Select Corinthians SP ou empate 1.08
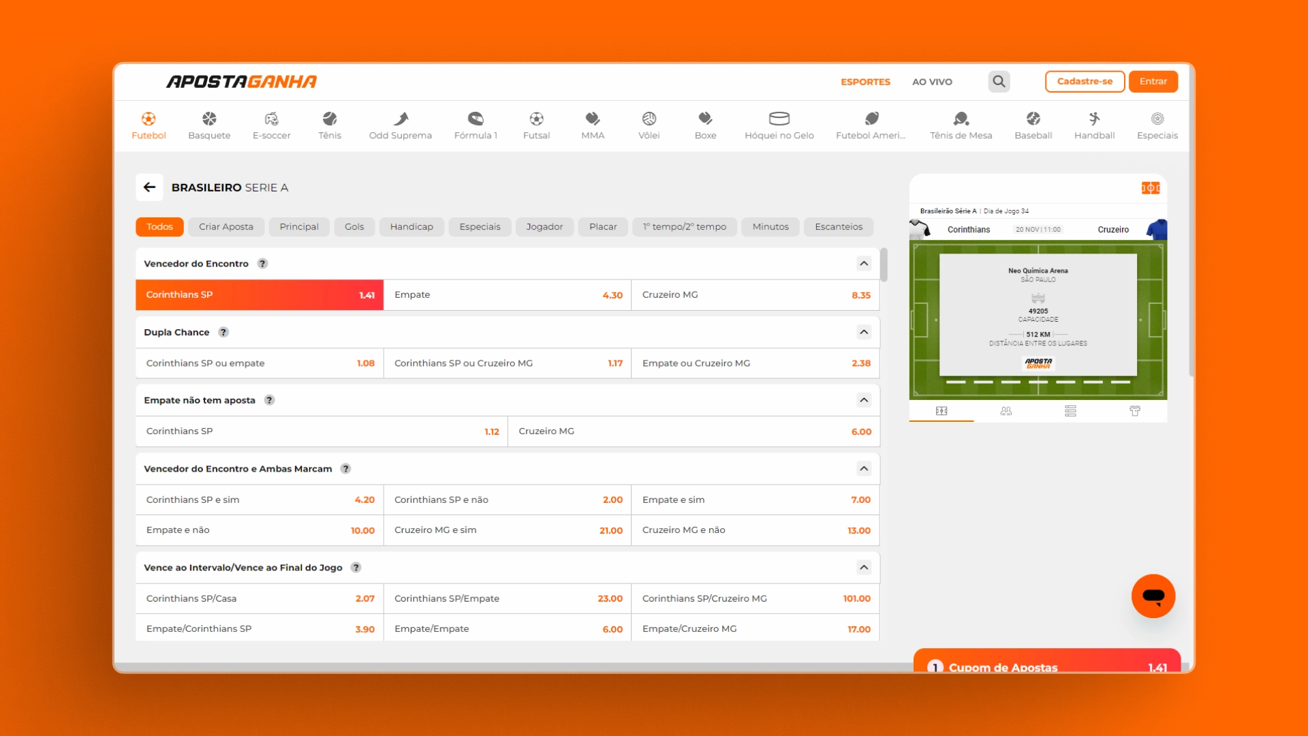Viewport: 1308px width, 736px height. point(260,363)
